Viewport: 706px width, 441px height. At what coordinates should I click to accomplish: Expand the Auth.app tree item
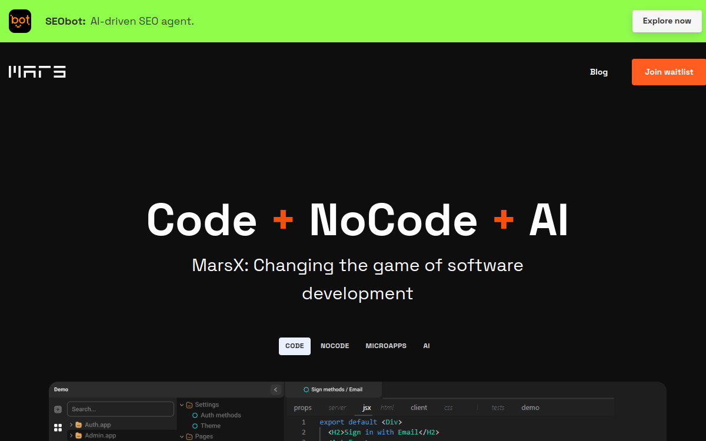pyautogui.click(x=71, y=425)
